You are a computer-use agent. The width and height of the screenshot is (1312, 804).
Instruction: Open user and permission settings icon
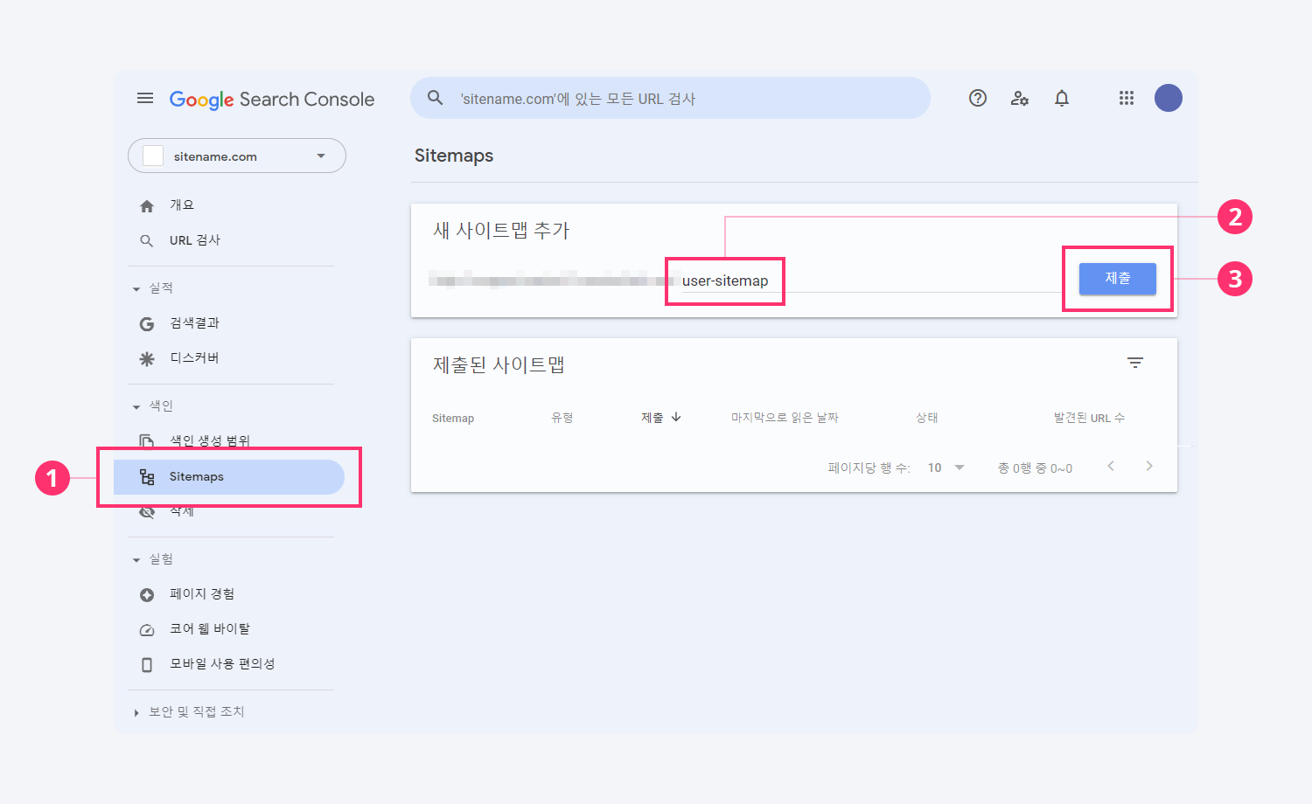click(1020, 99)
